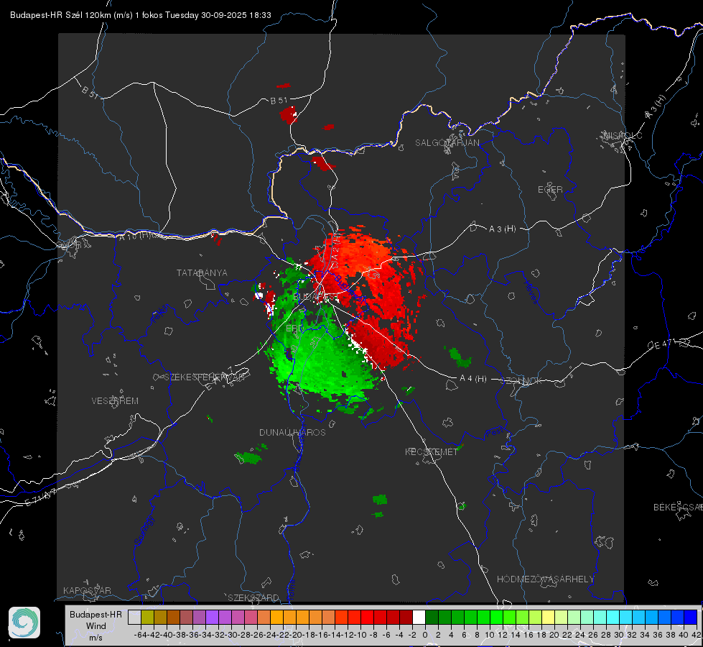Select the white zero-velocity legend swatch
The width and height of the screenshot is (703, 647).
[x=419, y=617]
